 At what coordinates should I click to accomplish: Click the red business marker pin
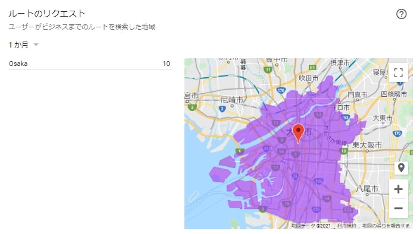coord(298,133)
